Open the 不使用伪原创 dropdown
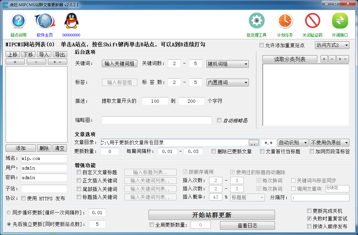358x235 pixels. click(330, 142)
